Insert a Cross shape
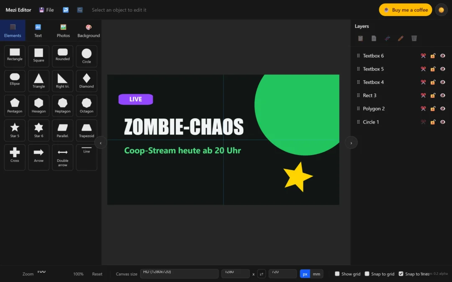The image size is (452, 282). [15, 157]
